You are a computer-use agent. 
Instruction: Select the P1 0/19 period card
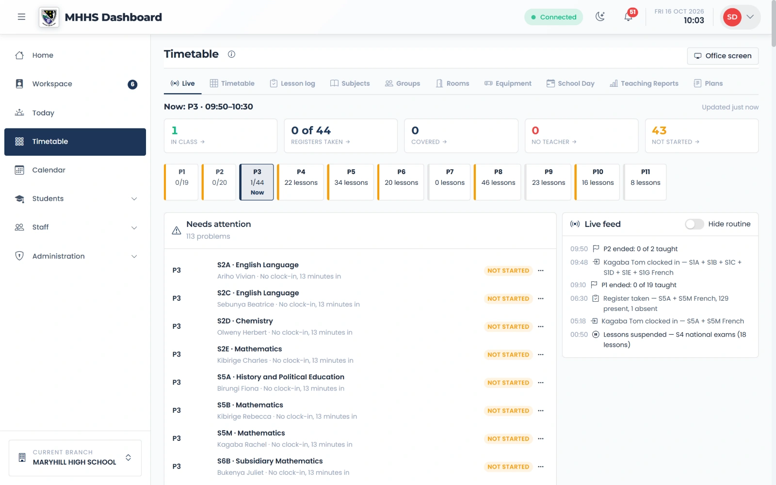[181, 182]
